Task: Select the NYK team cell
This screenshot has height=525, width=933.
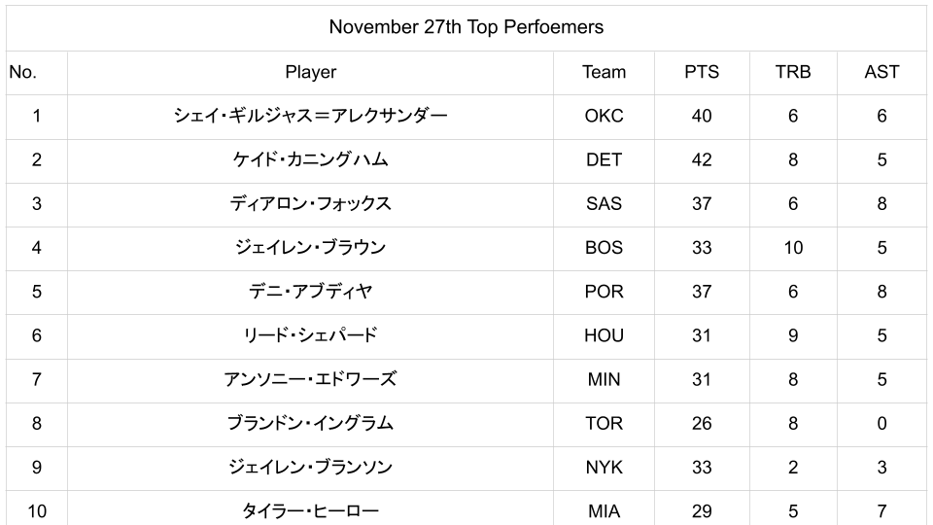Action: [604, 468]
